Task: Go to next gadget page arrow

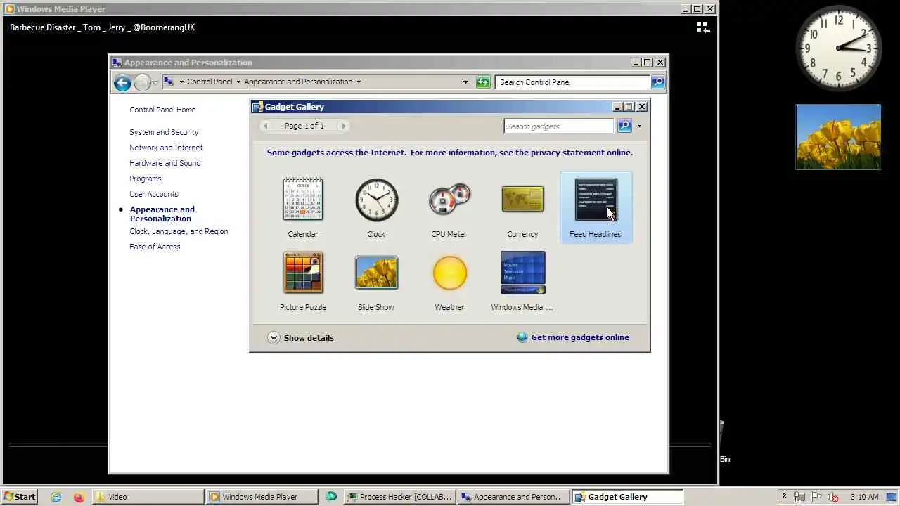Action: tap(342, 126)
